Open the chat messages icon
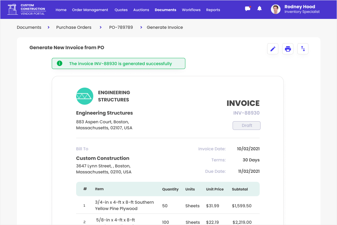 click(x=248, y=9)
